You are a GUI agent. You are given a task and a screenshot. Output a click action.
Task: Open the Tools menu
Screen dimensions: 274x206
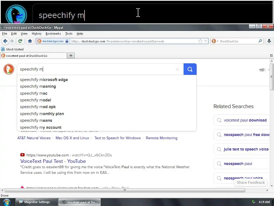click(x=69, y=34)
